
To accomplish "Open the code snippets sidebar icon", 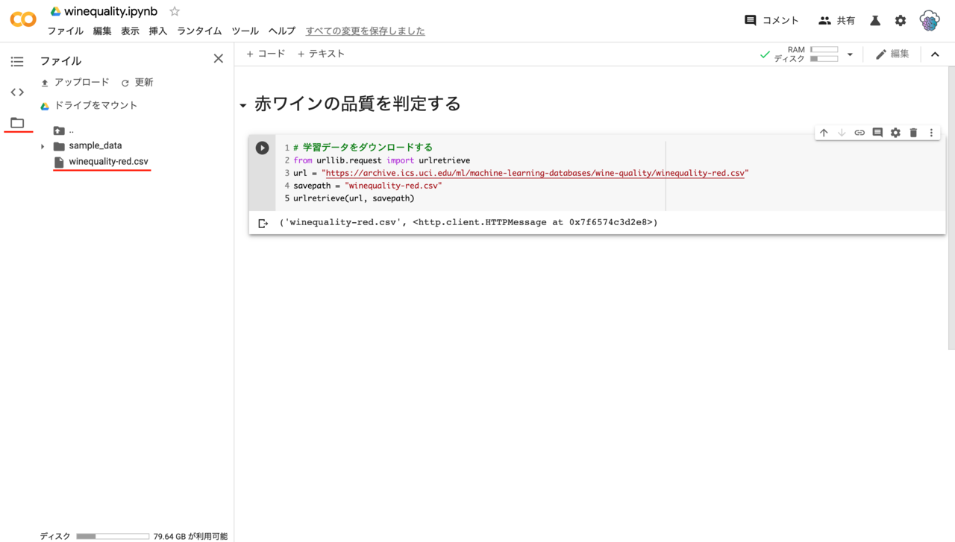I will (x=17, y=92).
